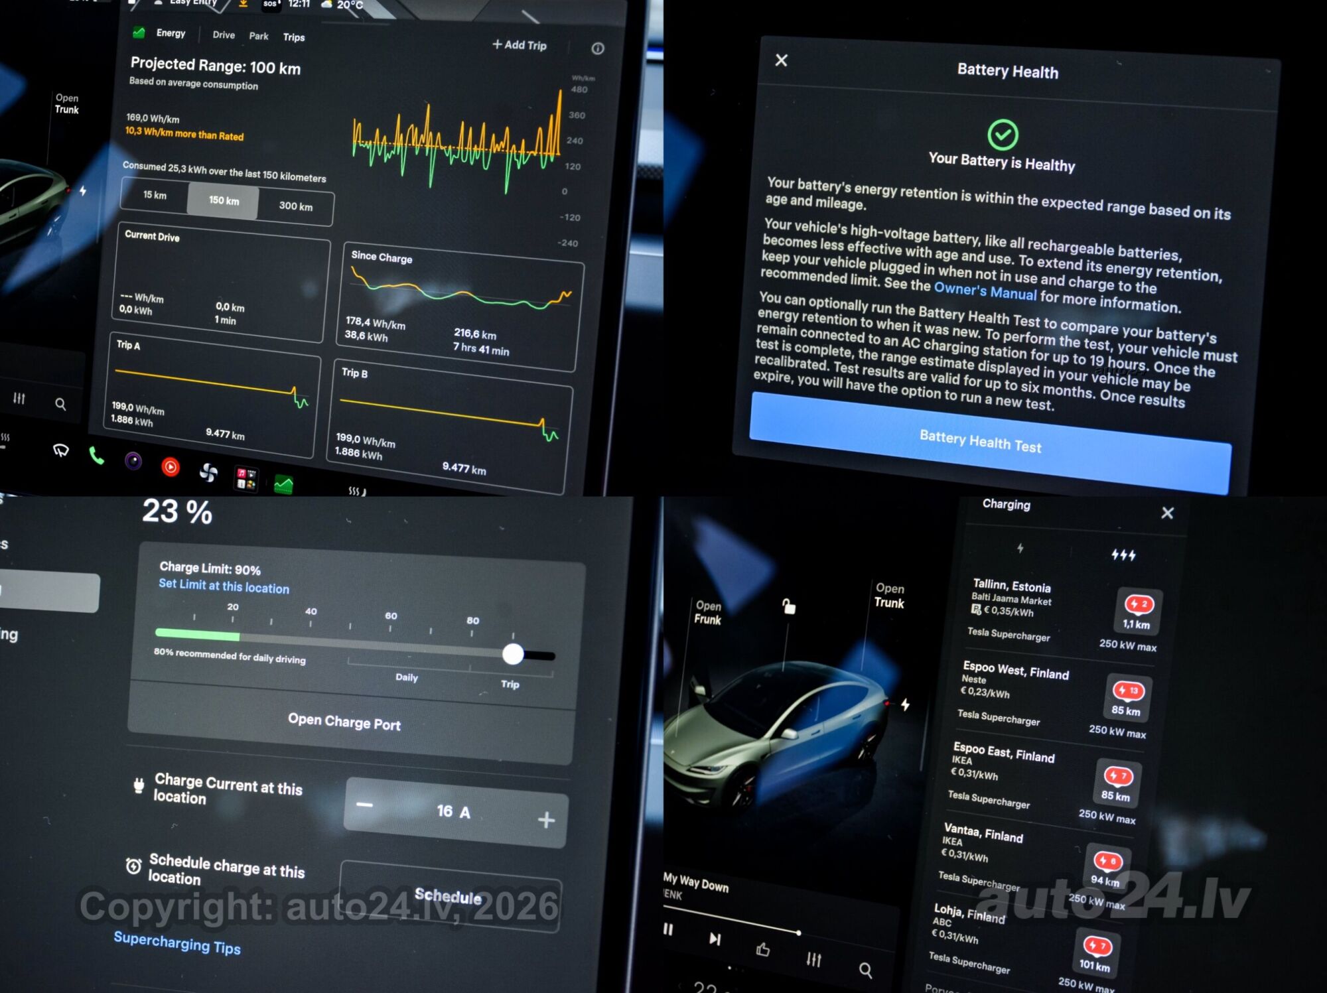Tap Open Trunk next to the Energy screen
The width and height of the screenshot is (1327, 993).
tap(66, 104)
